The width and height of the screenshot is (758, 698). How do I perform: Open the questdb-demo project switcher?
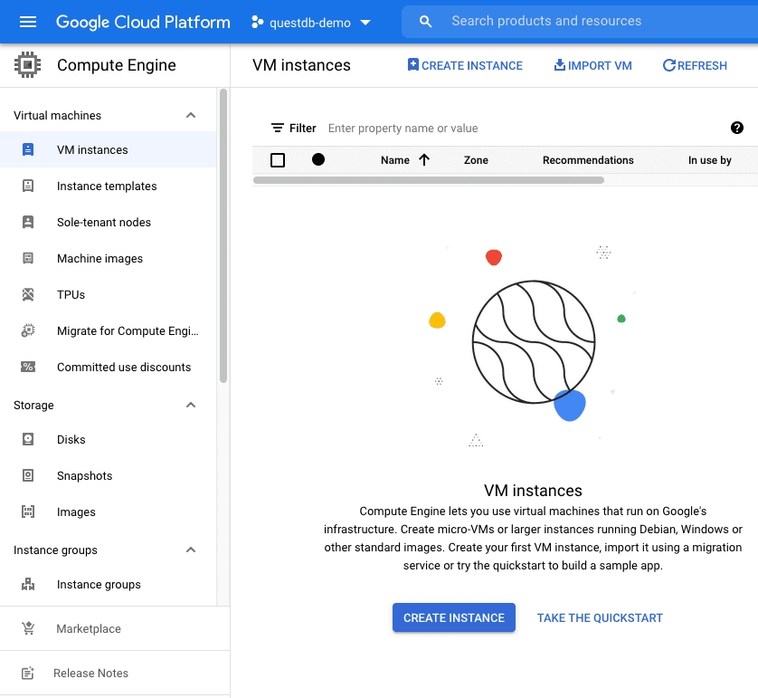312,22
